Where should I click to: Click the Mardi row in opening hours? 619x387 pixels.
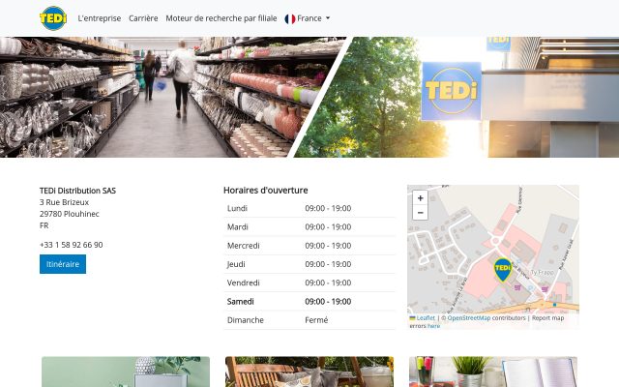309,226
